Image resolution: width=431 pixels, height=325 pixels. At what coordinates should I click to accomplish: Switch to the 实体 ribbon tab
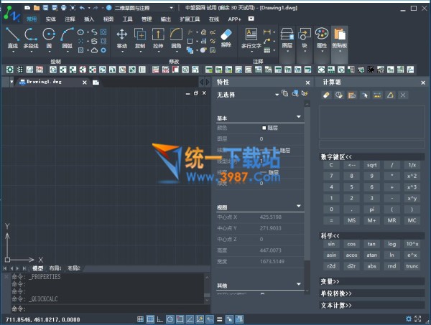pyautogui.click(x=50, y=19)
